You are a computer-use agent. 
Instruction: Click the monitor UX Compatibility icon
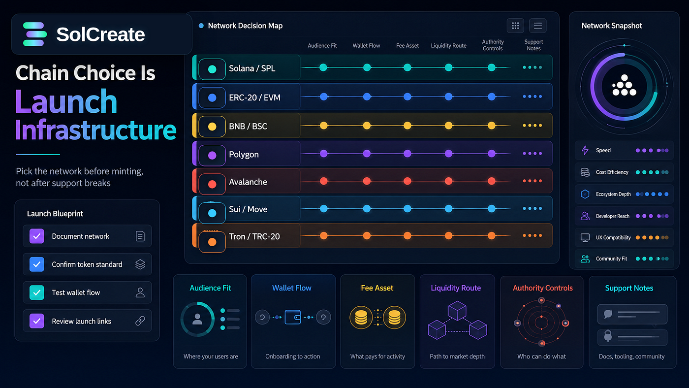[585, 237]
